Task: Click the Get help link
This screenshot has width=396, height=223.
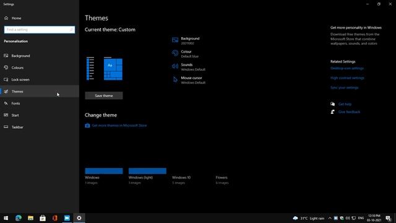Action: 345,104
